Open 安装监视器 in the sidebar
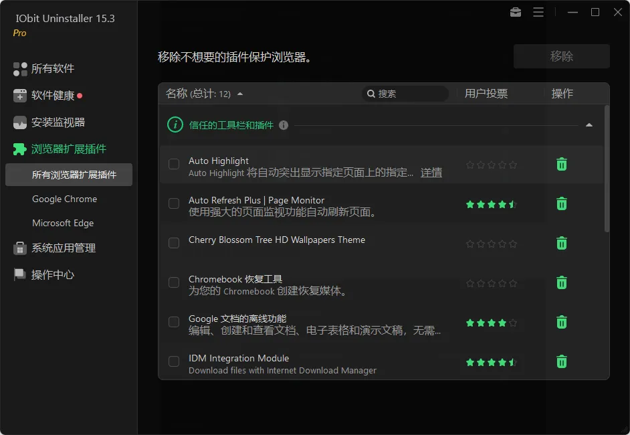Image resolution: width=630 pixels, height=435 pixels. [58, 122]
